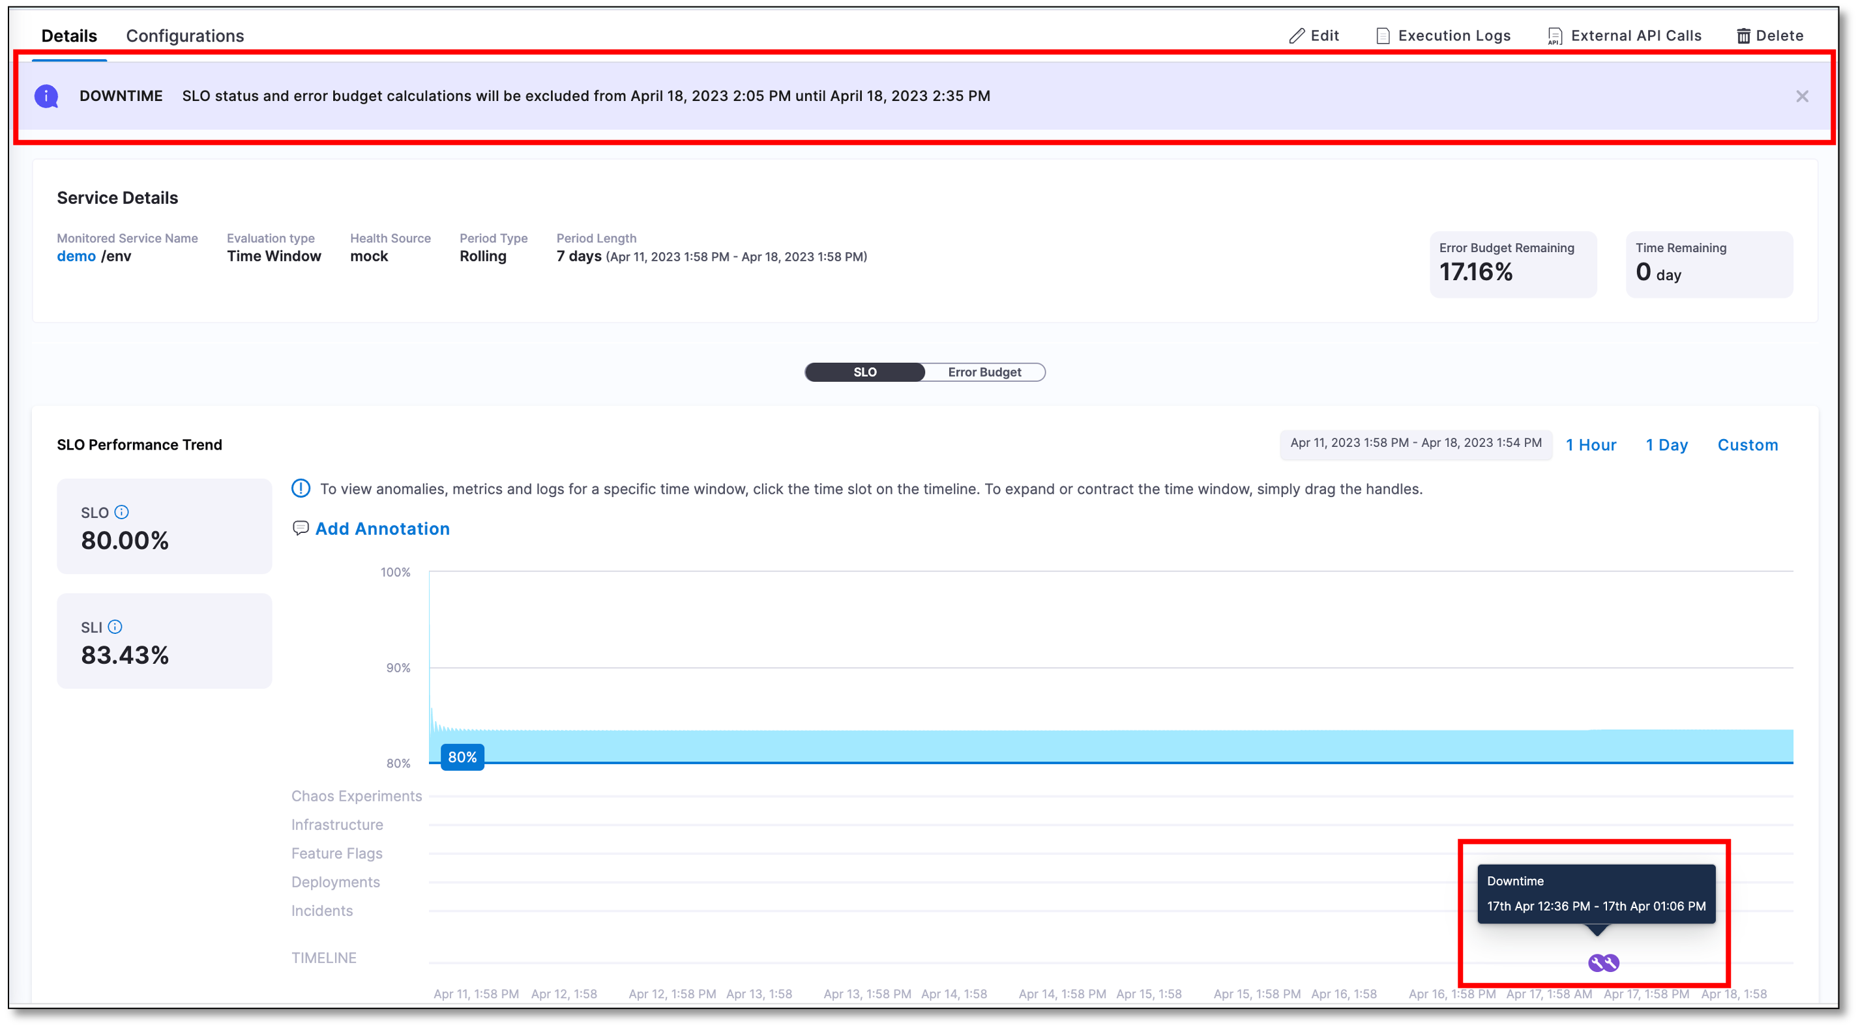1858x1030 pixels.
Task: Set time range to 1 Hour
Action: (x=1591, y=445)
